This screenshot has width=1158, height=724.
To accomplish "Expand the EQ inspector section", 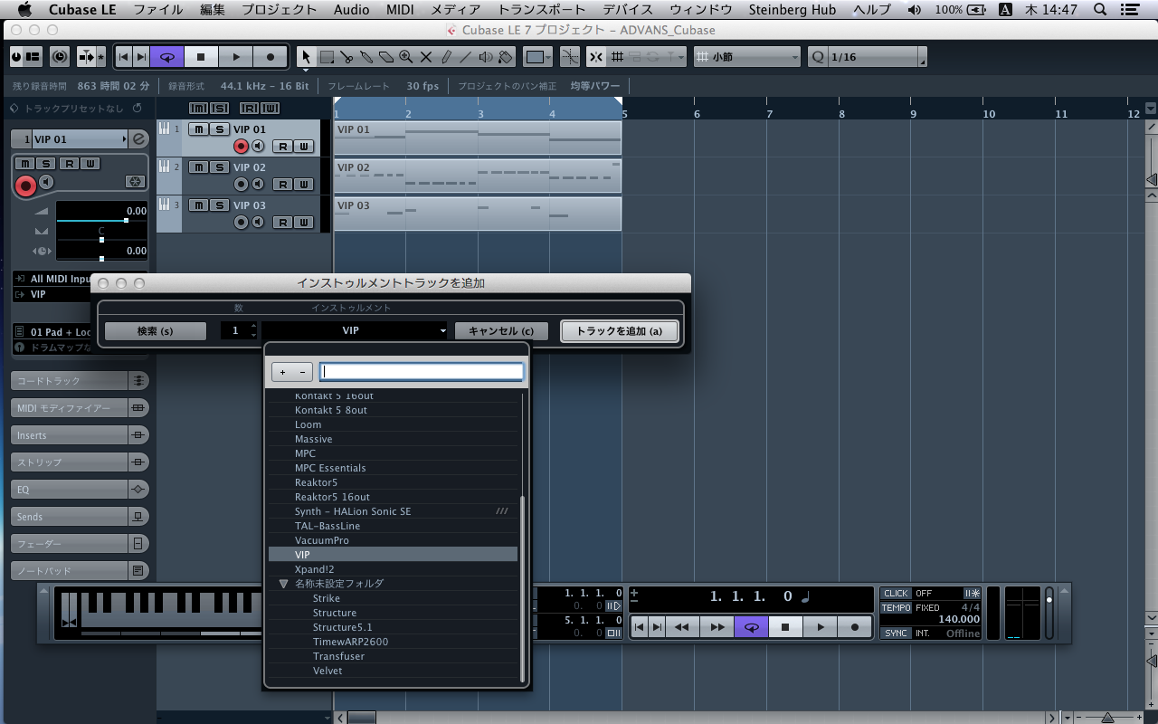I will [x=81, y=490].
